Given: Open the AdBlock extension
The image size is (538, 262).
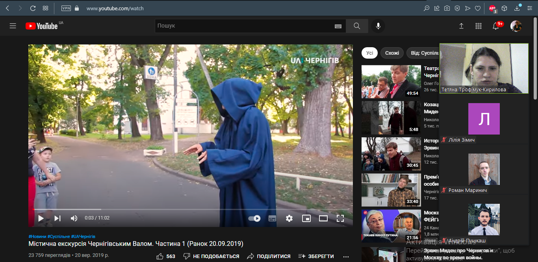Looking at the screenshot, I should (492, 8).
